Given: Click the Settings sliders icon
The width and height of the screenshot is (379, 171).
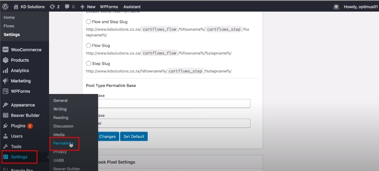Looking at the screenshot, I should click(x=5, y=157).
